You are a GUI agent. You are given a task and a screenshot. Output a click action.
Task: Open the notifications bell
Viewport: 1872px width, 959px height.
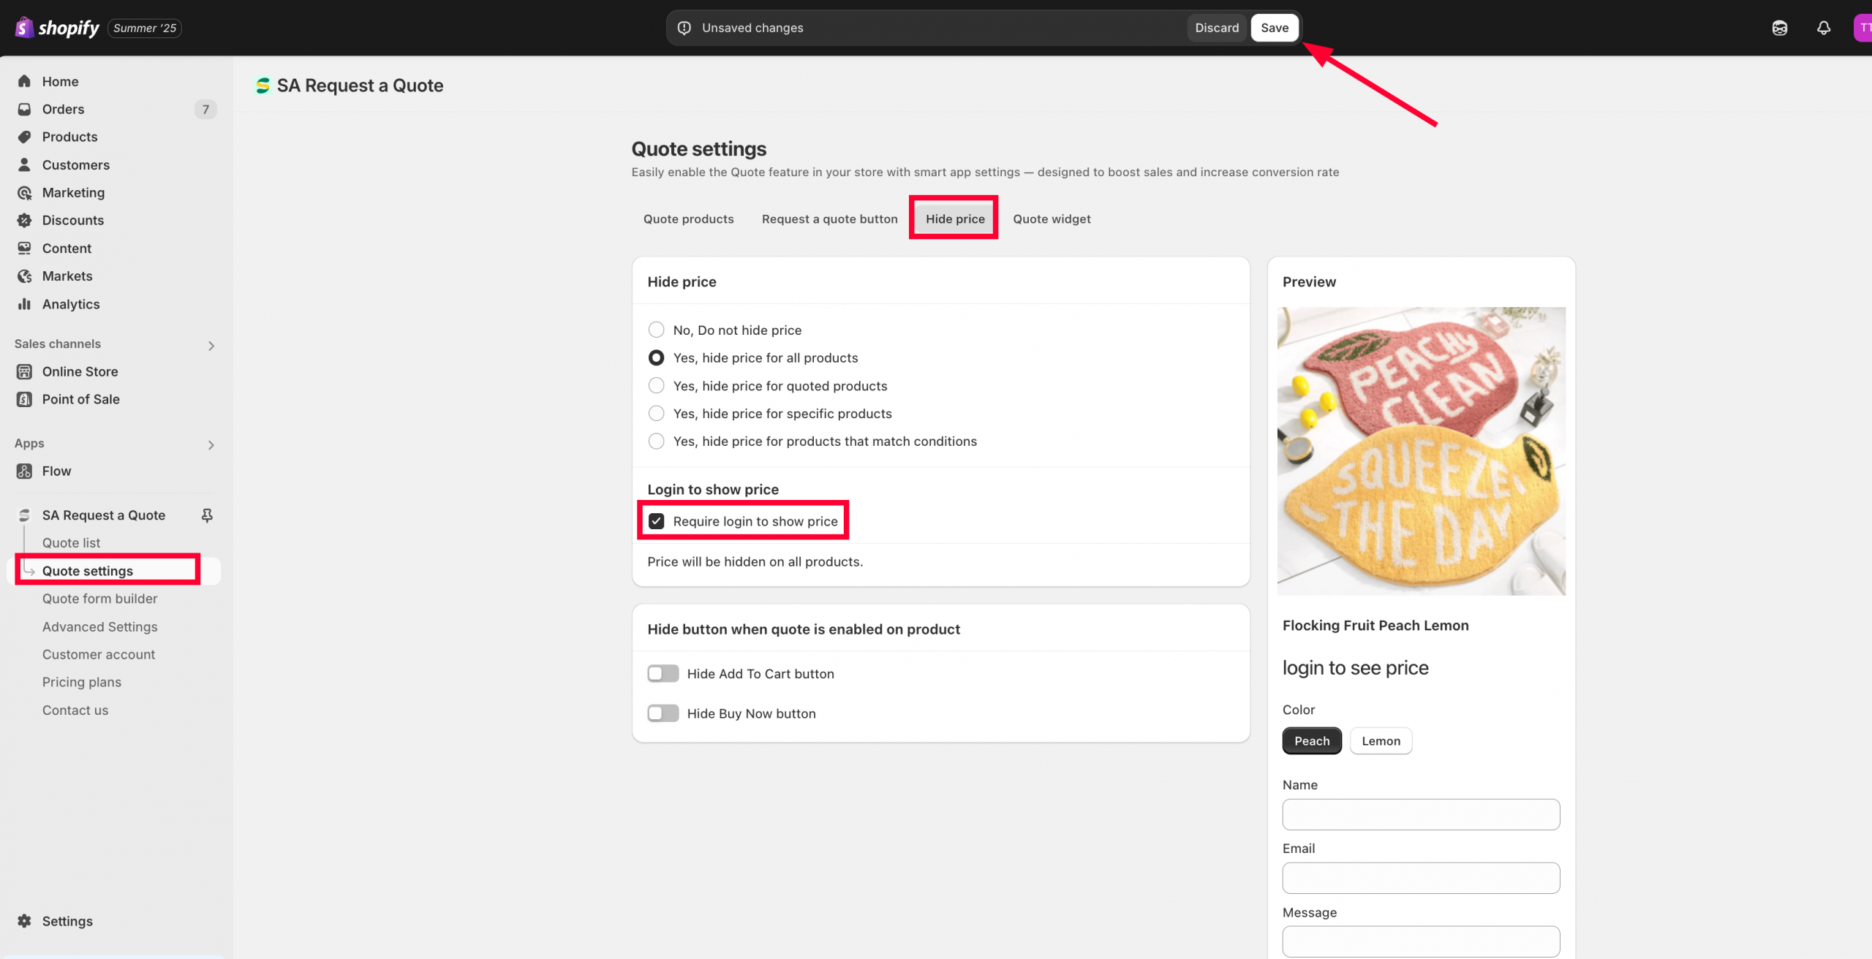(1824, 28)
